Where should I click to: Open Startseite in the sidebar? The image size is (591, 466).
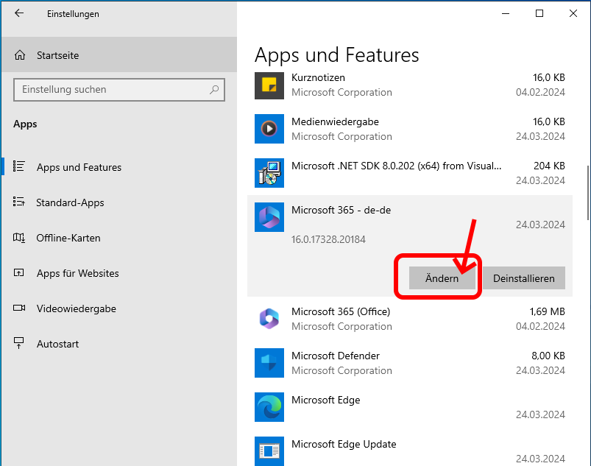(119, 55)
